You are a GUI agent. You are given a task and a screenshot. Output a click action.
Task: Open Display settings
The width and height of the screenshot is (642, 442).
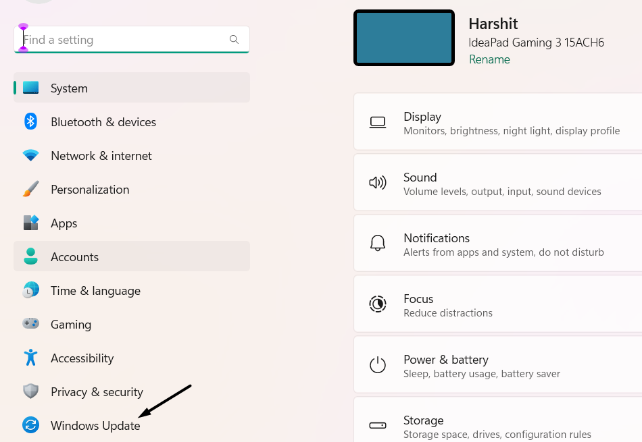tap(497, 122)
